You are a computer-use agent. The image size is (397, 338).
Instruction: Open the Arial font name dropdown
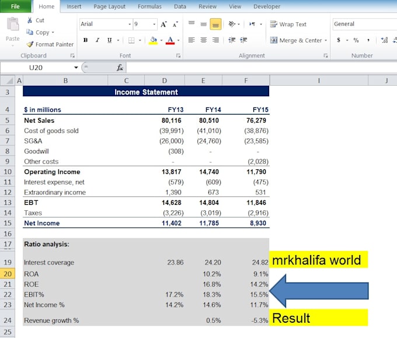(130, 25)
